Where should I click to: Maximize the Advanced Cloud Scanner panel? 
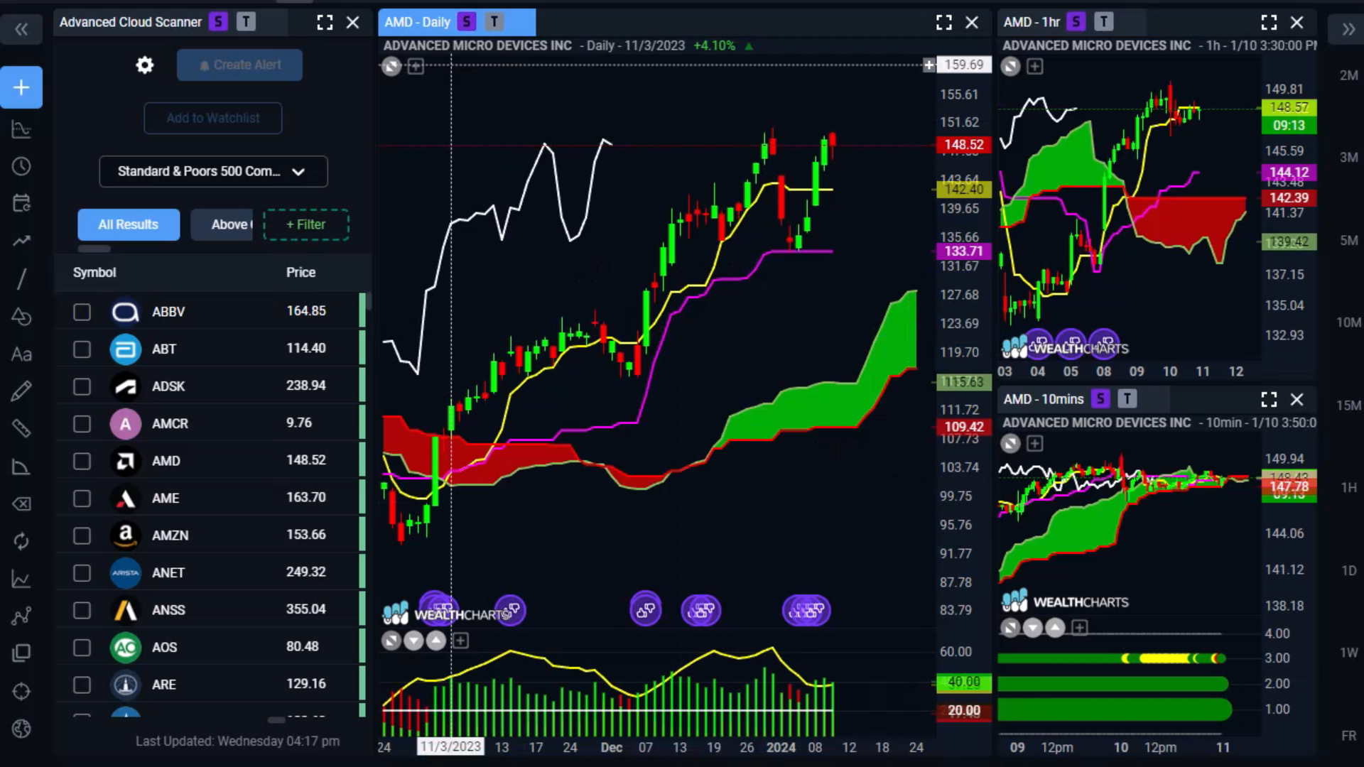click(325, 23)
